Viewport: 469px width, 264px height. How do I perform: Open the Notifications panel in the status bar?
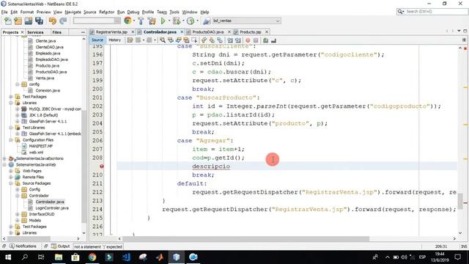point(23,246)
